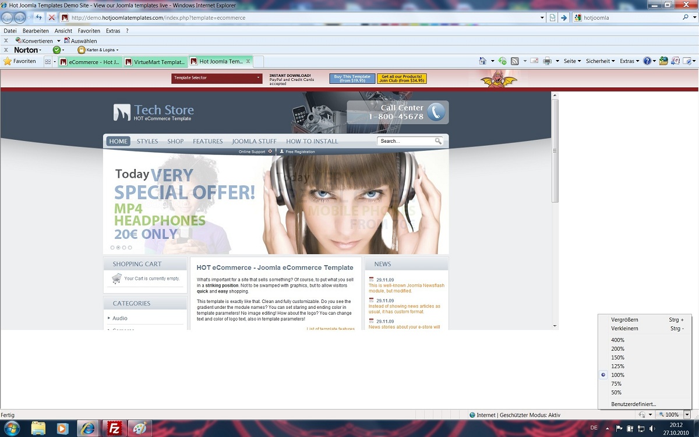The height and width of the screenshot is (437, 699).
Task: Stop loading with the red X icon
Action: tap(51, 17)
